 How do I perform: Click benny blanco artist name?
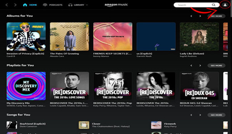point(101,56)
